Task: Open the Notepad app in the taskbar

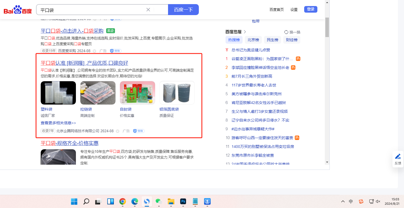Action: (x=195, y=202)
